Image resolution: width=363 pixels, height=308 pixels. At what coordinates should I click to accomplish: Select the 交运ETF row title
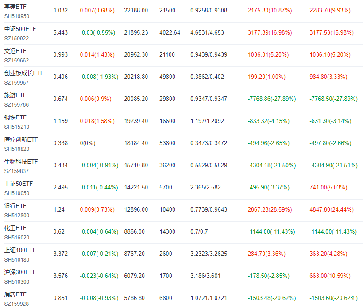[15, 51]
